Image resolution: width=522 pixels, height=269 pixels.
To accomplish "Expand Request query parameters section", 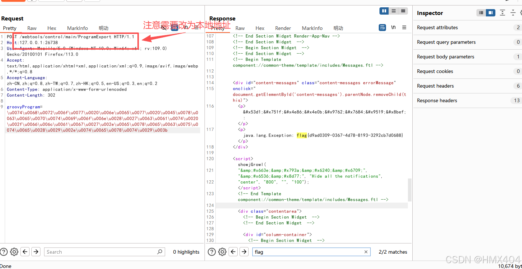I will tap(467, 42).
